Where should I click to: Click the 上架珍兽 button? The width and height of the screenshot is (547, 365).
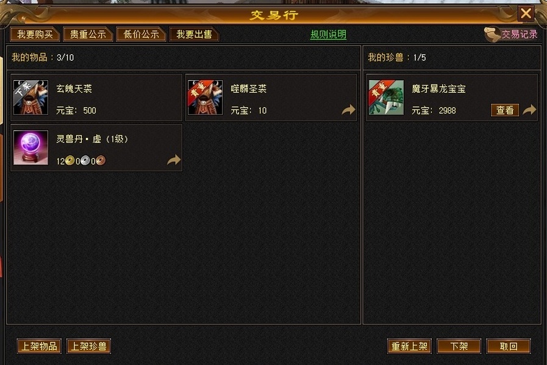pos(88,346)
